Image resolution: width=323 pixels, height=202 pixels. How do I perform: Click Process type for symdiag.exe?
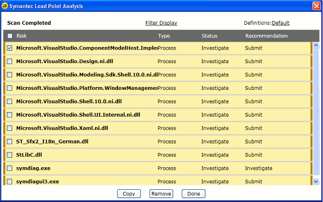point(167,168)
